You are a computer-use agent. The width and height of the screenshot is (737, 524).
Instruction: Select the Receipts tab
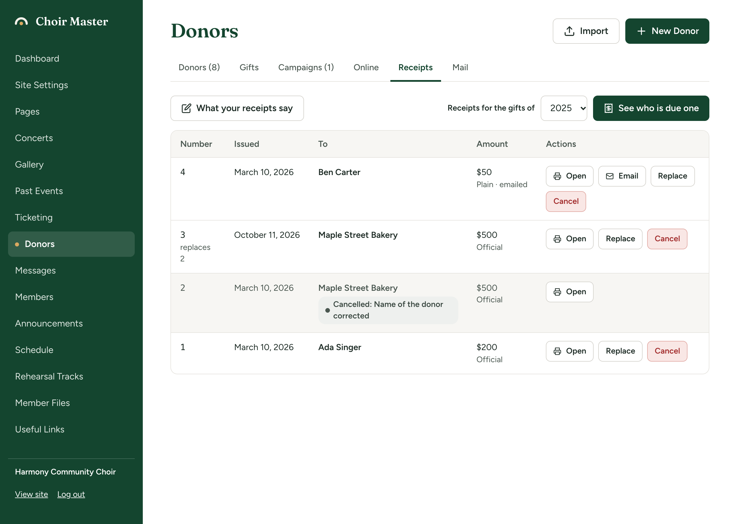point(415,67)
